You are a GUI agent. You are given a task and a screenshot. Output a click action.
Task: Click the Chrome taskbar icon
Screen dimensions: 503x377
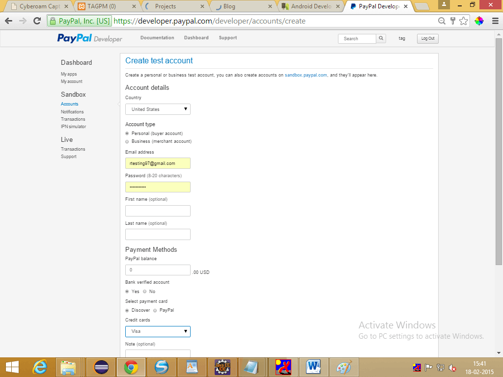tap(131, 367)
